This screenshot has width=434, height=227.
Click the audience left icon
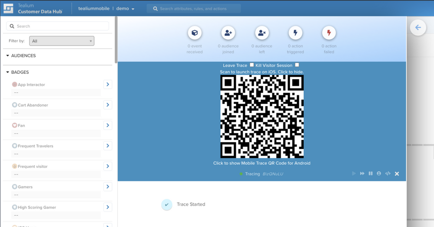pyautogui.click(x=262, y=33)
